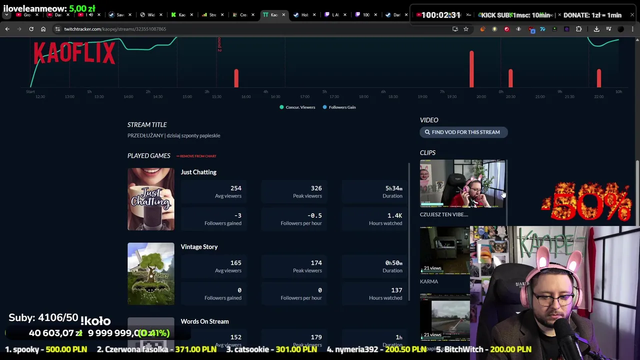
Task: Switch to the Wiki browser tab
Action: click(x=151, y=15)
